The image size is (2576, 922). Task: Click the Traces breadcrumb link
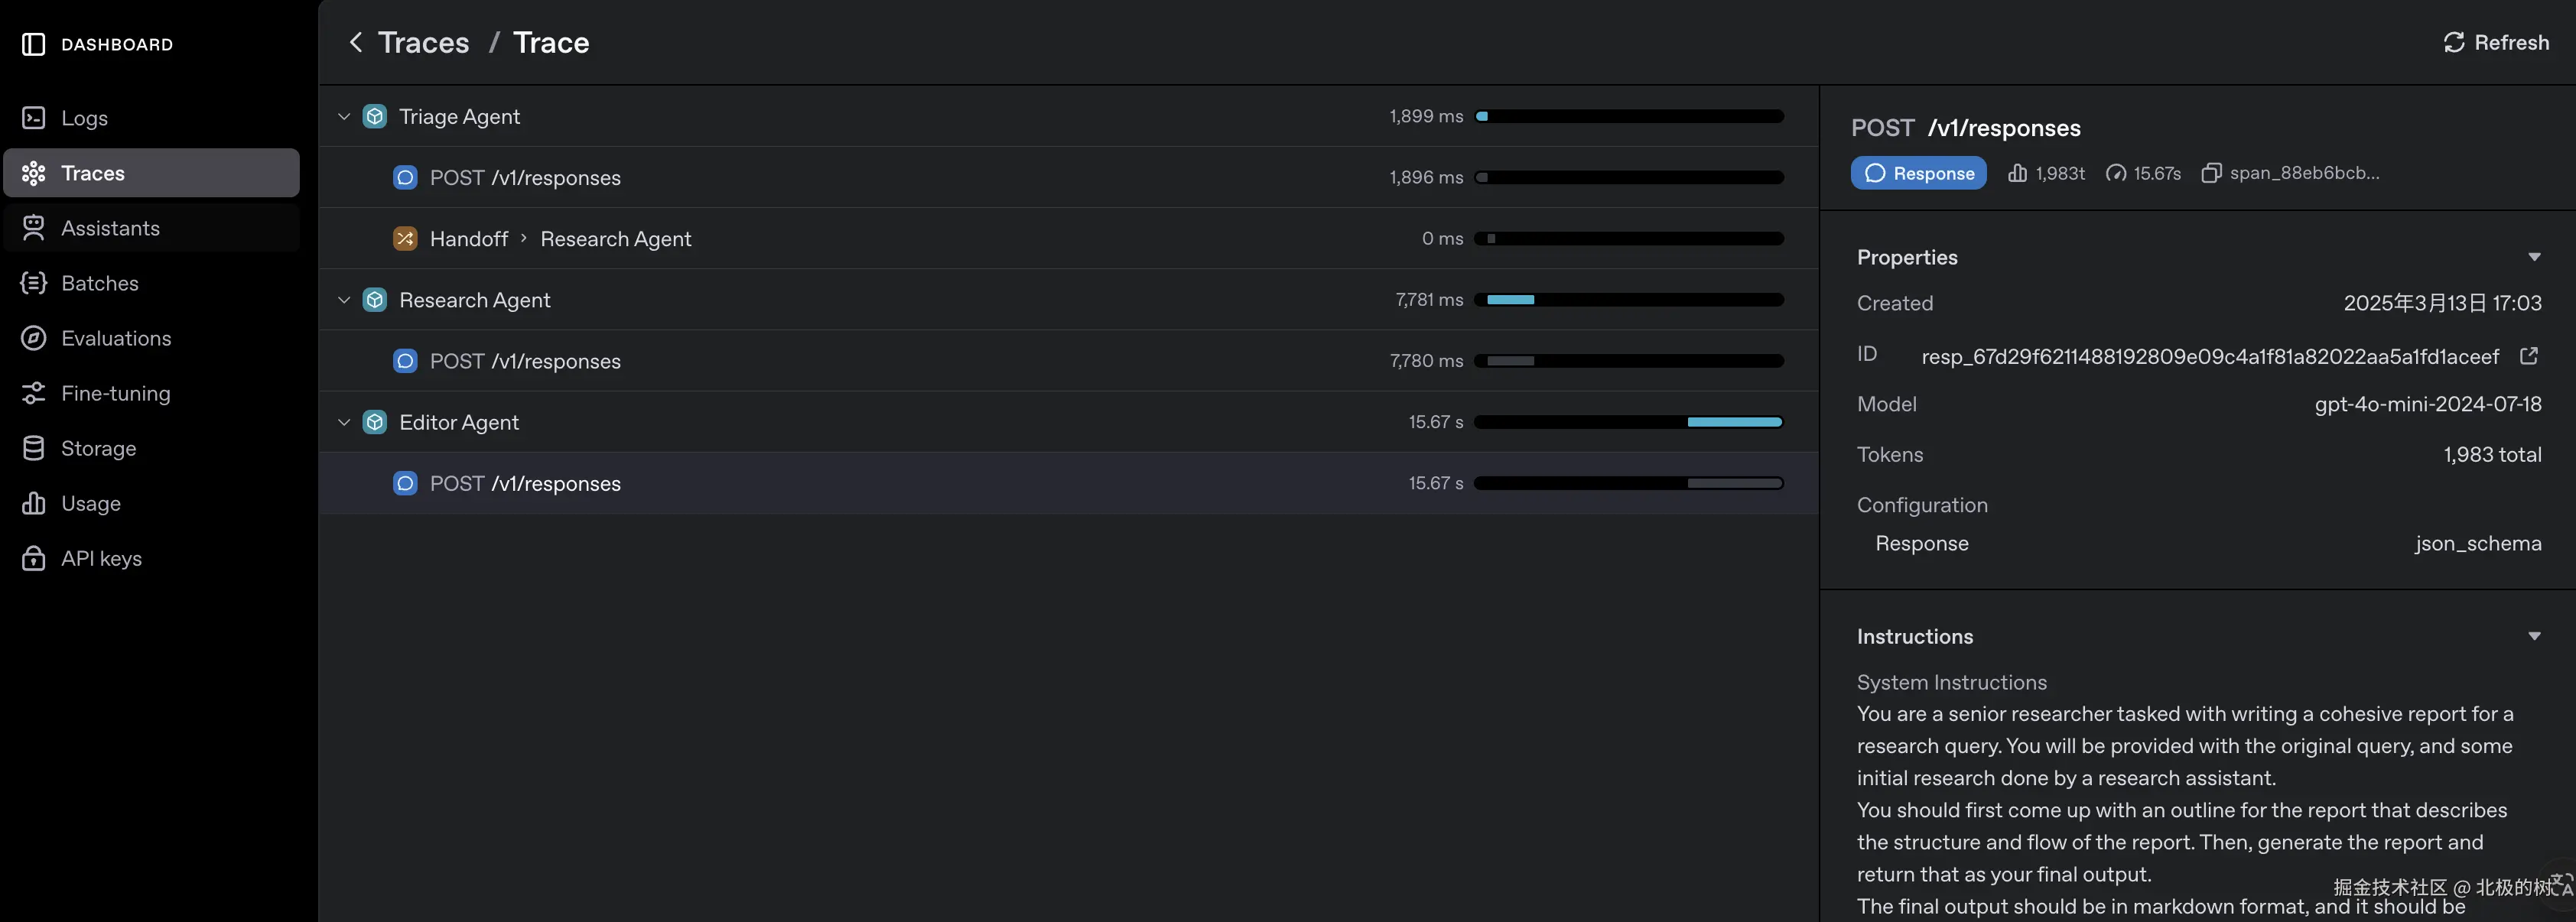(423, 43)
